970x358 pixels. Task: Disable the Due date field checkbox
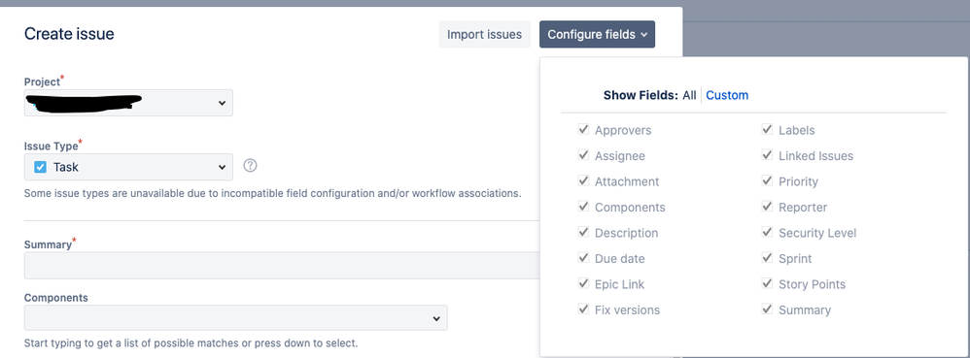[x=583, y=257]
